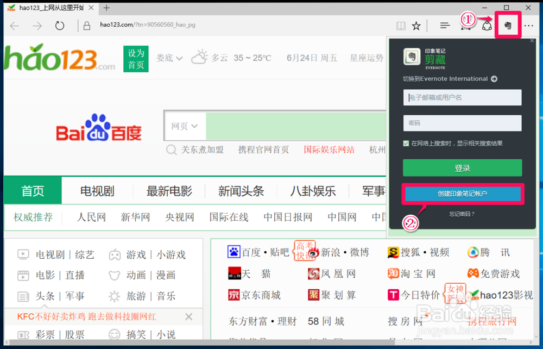
Task: Open a new tab with plus icon
Action: pyautogui.click(x=106, y=8)
